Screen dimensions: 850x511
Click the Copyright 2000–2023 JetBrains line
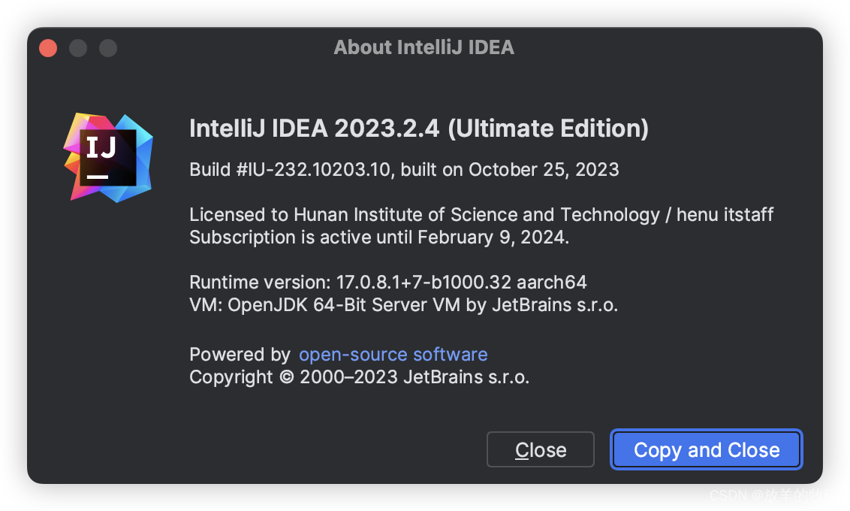[x=359, y=376]
